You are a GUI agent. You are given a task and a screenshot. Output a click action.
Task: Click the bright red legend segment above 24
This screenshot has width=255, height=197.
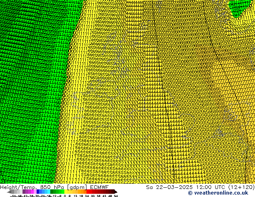pyautogui.click(x=88, y=192)
